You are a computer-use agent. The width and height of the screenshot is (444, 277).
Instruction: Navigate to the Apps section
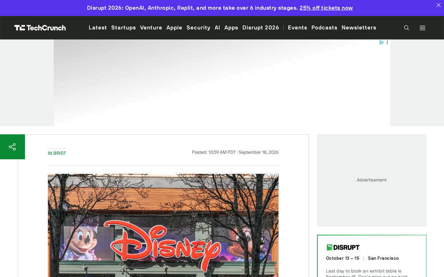(x=231, y=27)
